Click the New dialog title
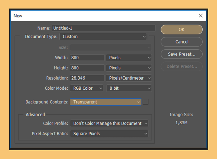Viewport: 217px width, 159px height. click(x=18, y=16)
